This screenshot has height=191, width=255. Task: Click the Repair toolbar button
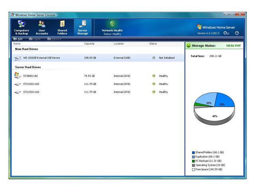click(x=35, y=39)
